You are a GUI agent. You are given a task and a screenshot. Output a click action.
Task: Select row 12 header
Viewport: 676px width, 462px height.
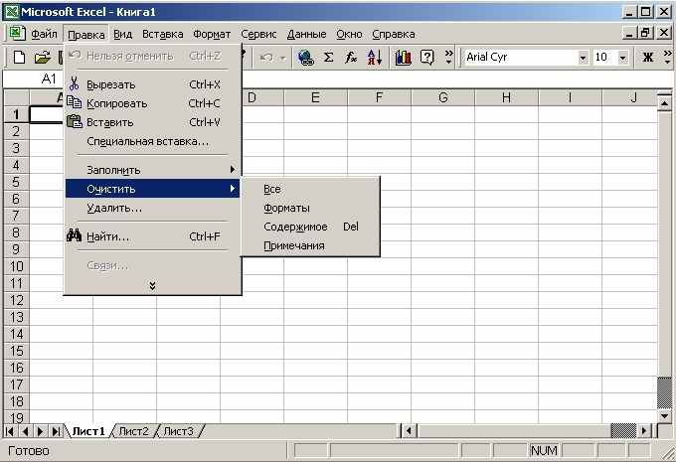tap(16, 300)
